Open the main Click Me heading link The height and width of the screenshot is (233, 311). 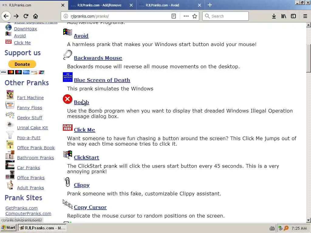pos(84,130)
